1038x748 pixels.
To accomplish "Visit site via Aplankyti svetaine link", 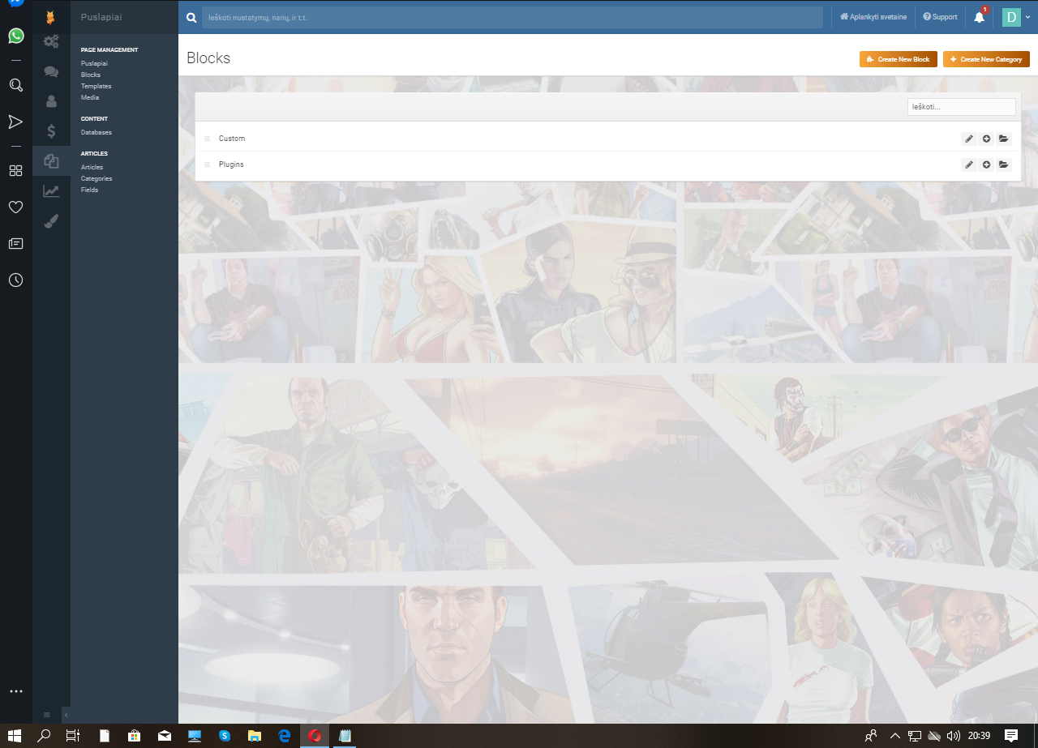I will [873, 17].
